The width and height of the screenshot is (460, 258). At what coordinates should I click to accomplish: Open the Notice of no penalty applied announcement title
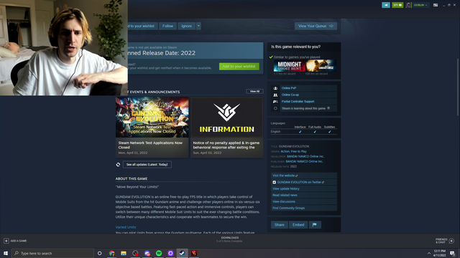(226, 145)
